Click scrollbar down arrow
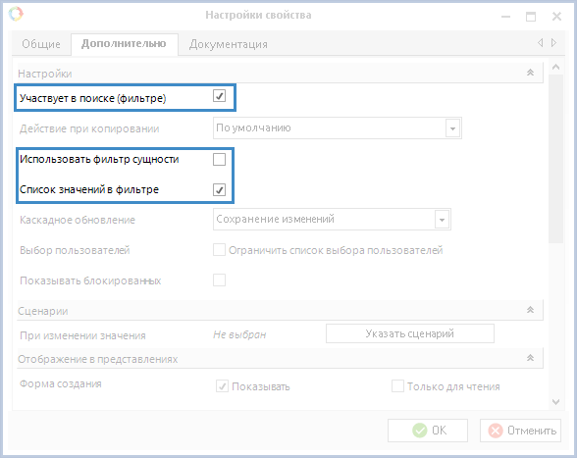 (556, 402)
